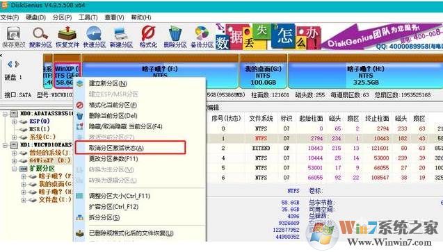Collapse the HD0:ADATASSBS510 disk node
The height and width of the screenshot is (252, 443).
[x=5, y=114]
